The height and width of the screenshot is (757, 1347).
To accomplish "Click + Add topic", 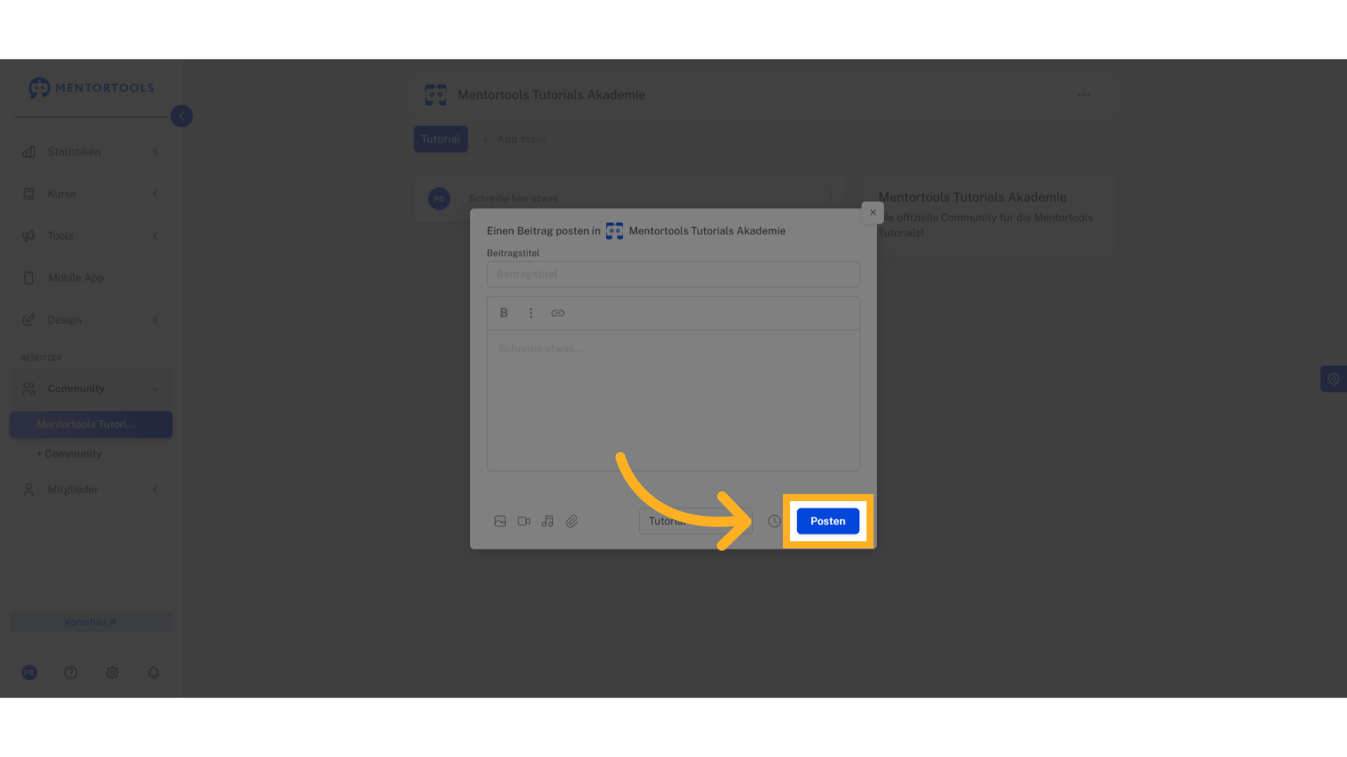I will [514, 139].
